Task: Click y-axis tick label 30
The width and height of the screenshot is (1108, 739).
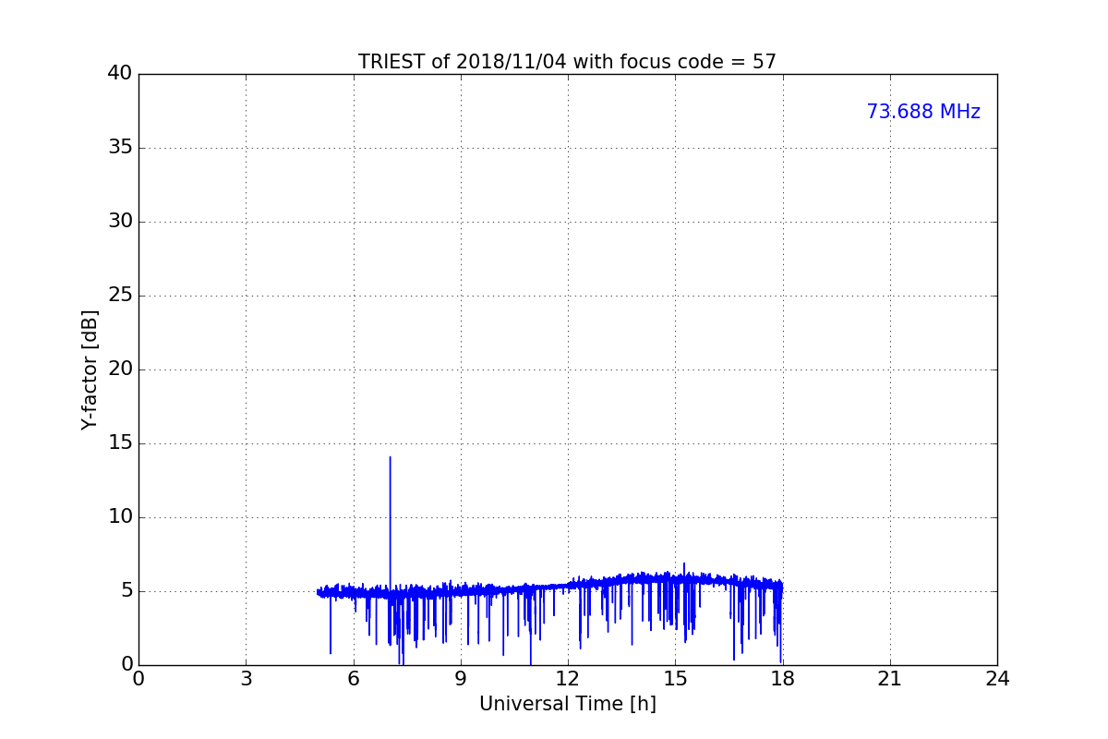Action: (x=120, y=222)
